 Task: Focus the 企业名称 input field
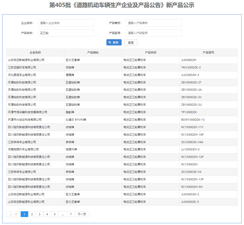click(x=66, y=23)
